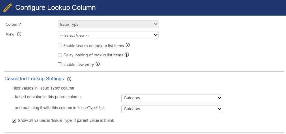
Task: Tick Delay loading of lookup list items
Action: pos(59,55)
